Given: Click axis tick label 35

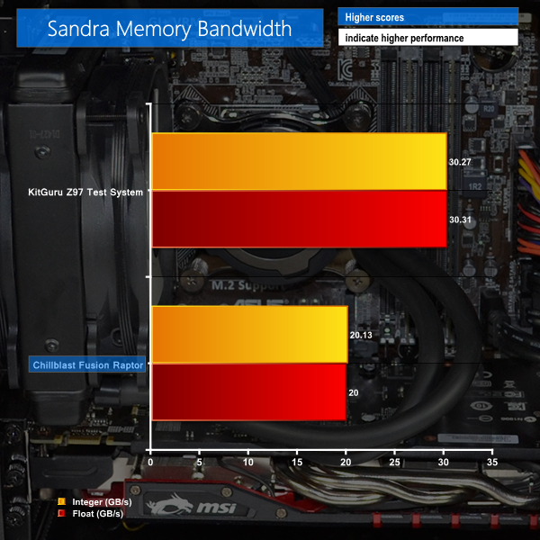Looking at the screenshot, I should (492, 463).
